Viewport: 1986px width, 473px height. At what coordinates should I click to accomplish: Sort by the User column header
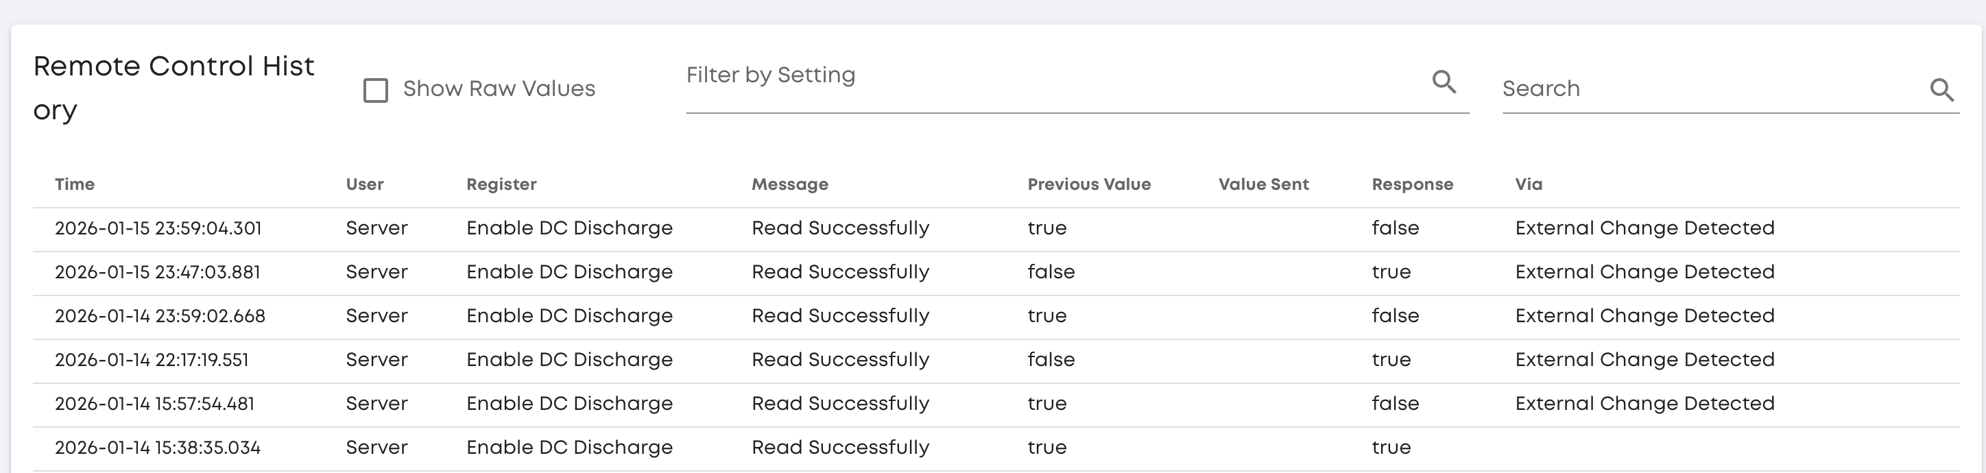[x=365, y=185]
